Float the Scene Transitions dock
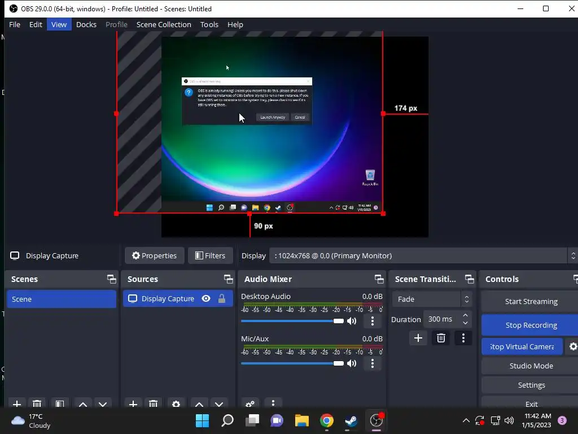 (x=469, y=279)
